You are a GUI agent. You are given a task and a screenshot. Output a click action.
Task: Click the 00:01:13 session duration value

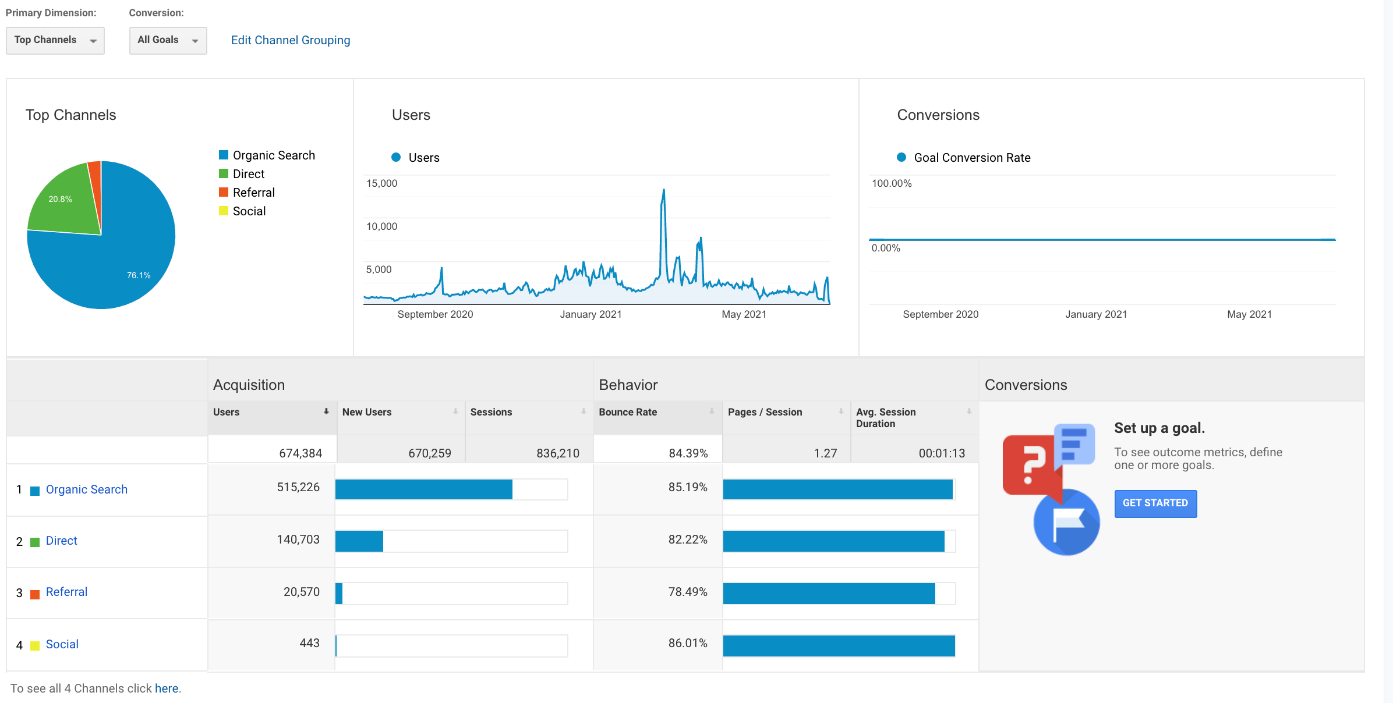click(x=942, y=453)
